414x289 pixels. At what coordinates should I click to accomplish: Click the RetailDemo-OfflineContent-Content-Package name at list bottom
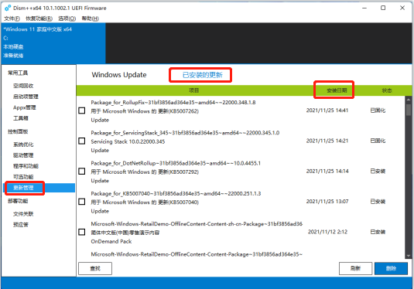click(x=197, y=254)
